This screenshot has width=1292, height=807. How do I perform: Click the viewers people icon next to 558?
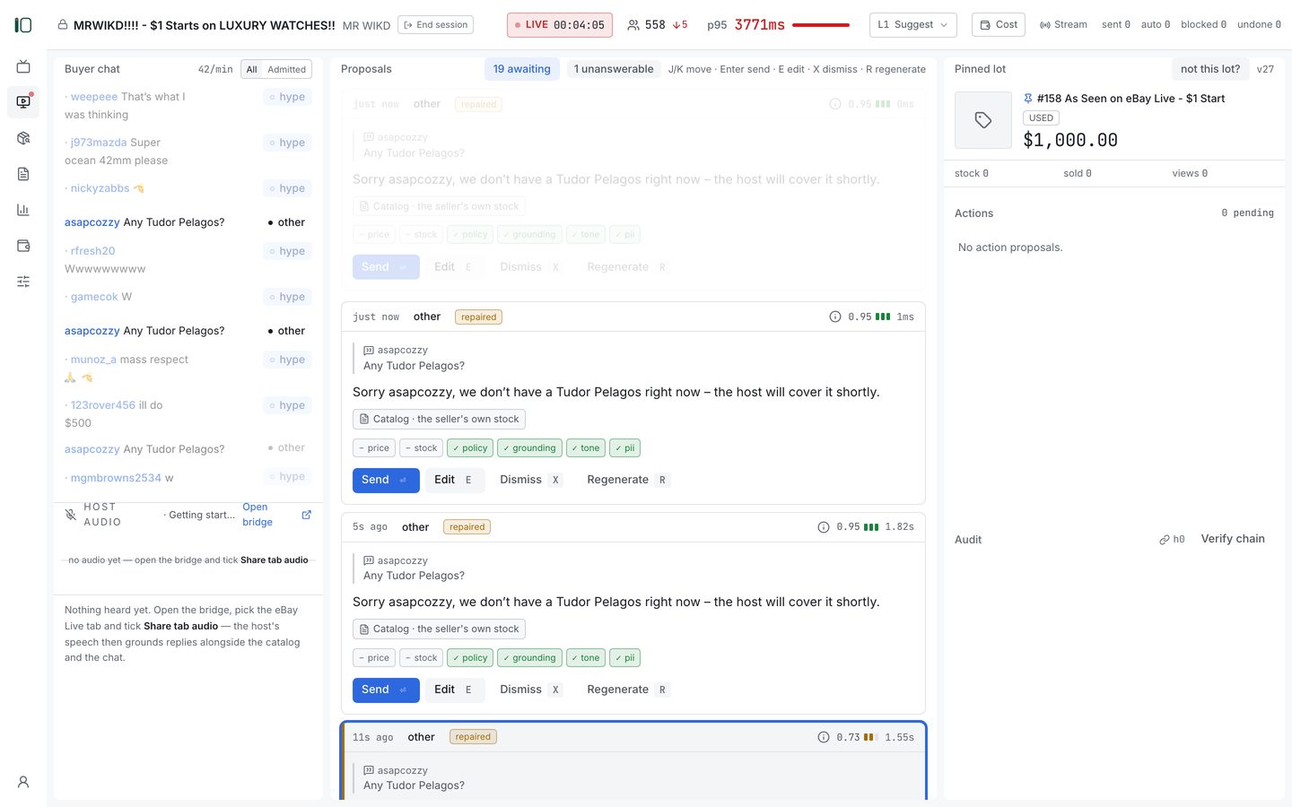pyautogui.click(x=633, y=25)
